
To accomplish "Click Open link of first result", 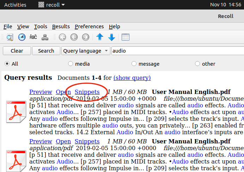I will click(63, 92).
